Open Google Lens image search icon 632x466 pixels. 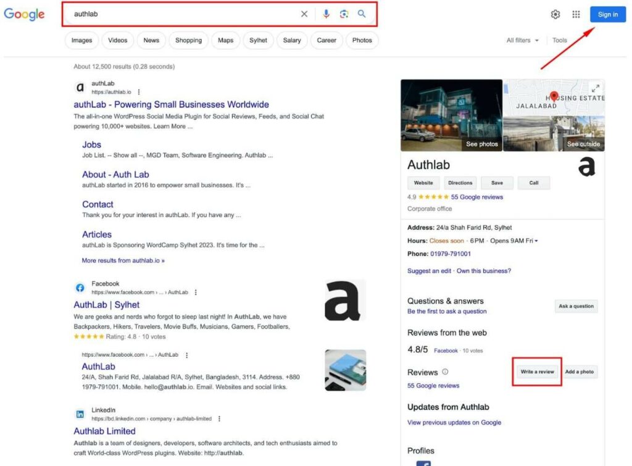pos(344,14)
